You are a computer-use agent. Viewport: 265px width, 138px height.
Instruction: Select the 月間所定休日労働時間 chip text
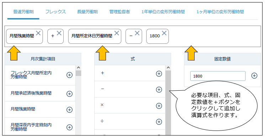(x=92, y=36)
